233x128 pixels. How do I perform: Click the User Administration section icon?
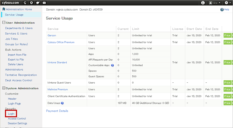pyautogui.click(x=4, y=22)
